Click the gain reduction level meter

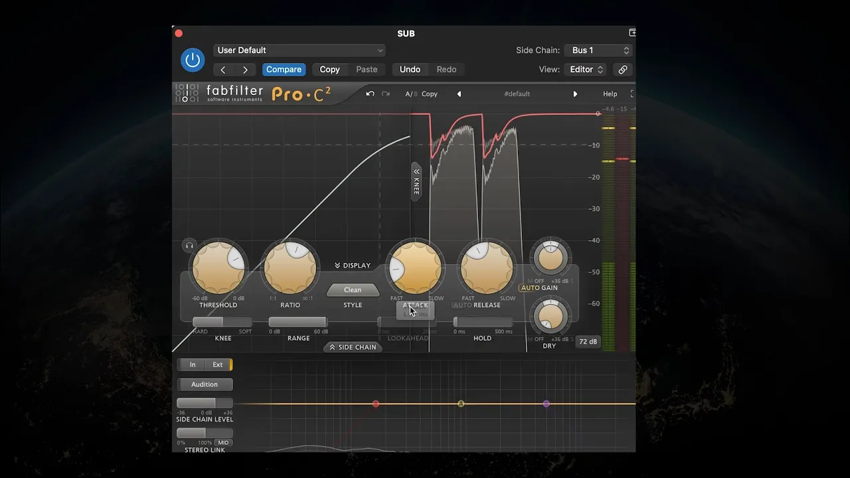pos(622,232)
